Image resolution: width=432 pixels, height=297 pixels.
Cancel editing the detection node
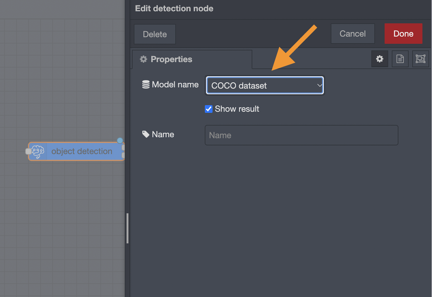[353, 34]
